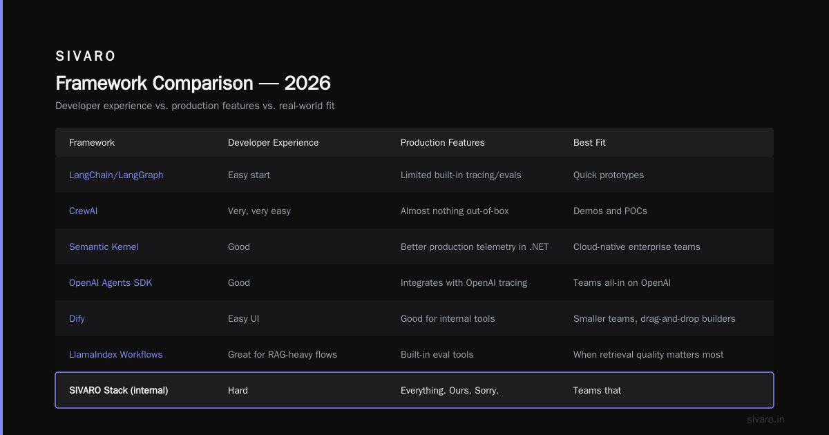This screenshot has height=435, width=829.
Task: Click the 'Demos and POCs' cell
Action: click(610, 211)
